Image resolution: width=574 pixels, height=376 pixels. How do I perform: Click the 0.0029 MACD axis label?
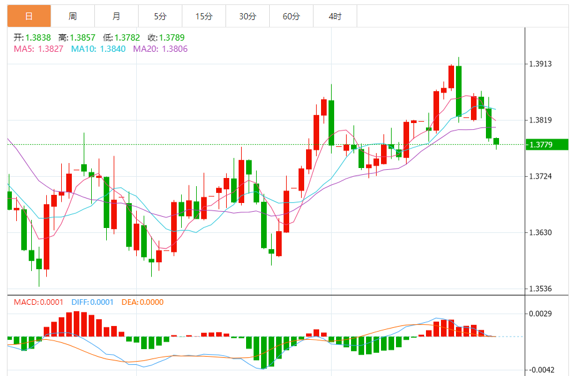(540, 314)
